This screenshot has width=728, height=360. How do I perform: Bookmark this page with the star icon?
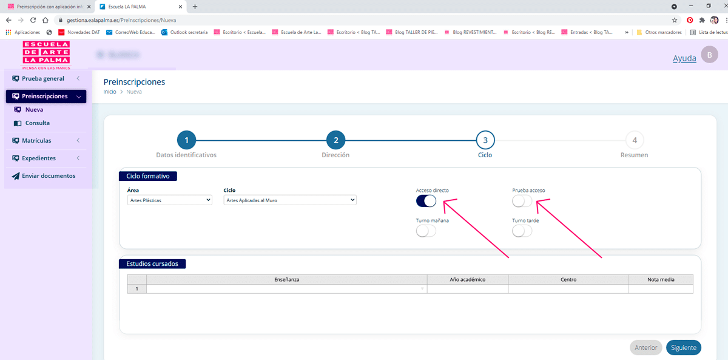(x=674, y=20)
